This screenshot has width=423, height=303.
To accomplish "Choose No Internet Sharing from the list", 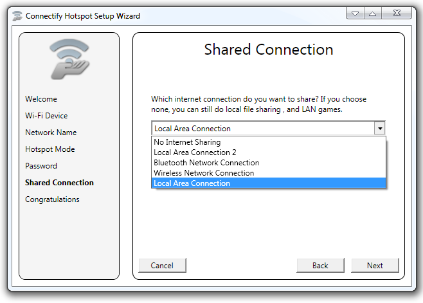I will click(269, 142).
